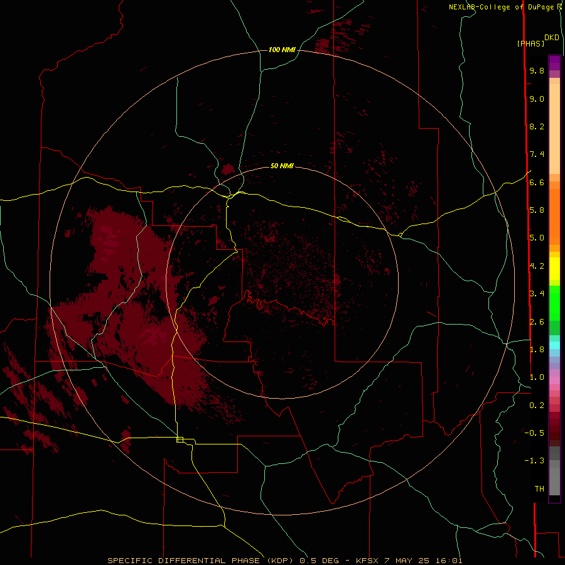
Task: Click the purple swatch atop the color scale
Action: point(554,63)
